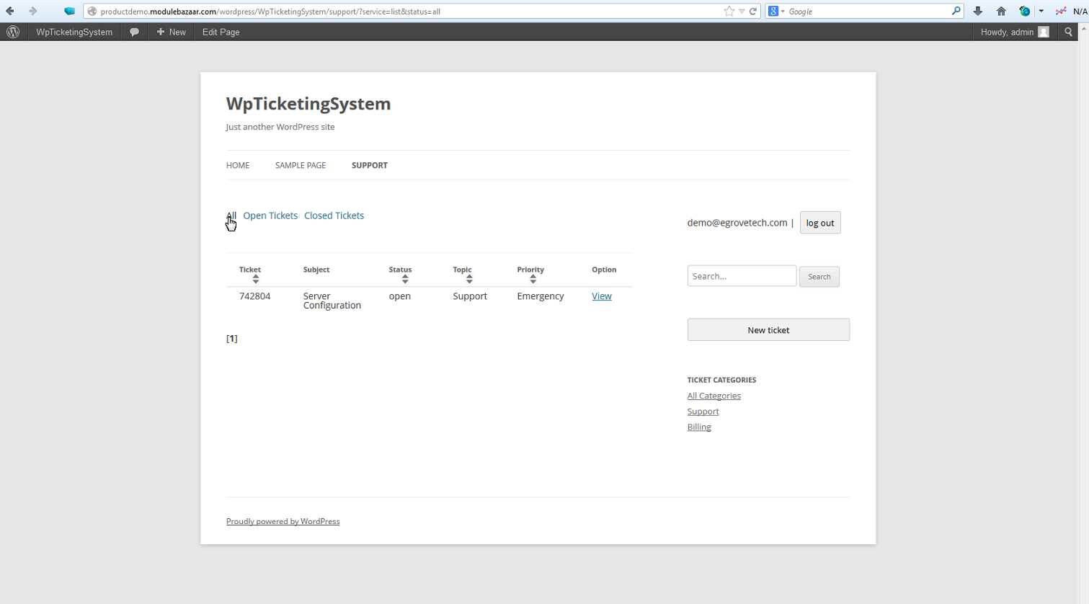Image resolution: width=1089 pixels, height=604 pixels.
Task: Bookmark this page with the star icon
Action: coord(729,11)
